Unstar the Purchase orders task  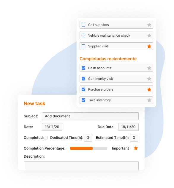click(x=149, y=89)
